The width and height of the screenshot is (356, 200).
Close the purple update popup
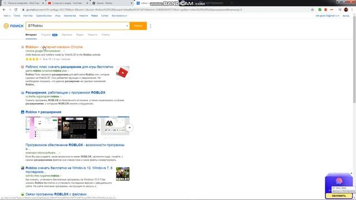351,173
